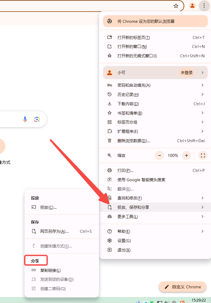Open 密码和自动填充 menu entry
211x303 pixels.
(x=155, y=85)
